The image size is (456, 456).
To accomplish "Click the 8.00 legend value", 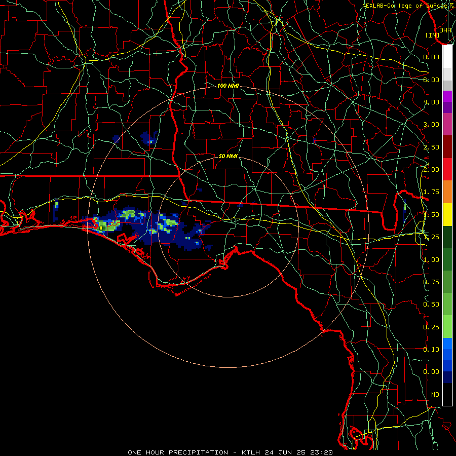I will (431, 57).
